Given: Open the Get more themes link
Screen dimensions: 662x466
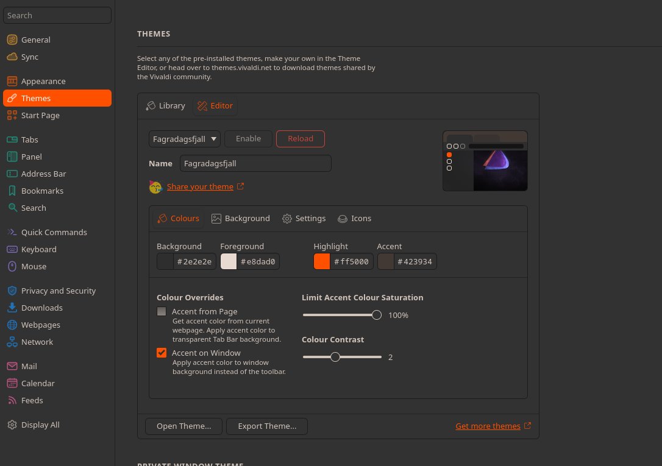Looking at the screenshot, I should tap(488, 426).
